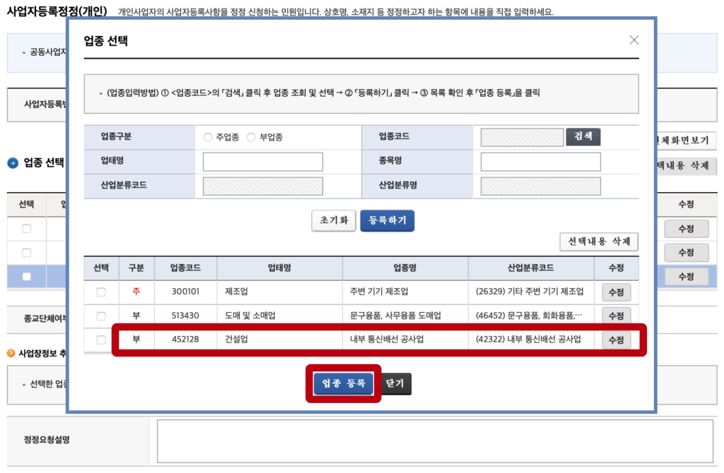The image size is (724, 473).
Task: Click 선택내용 삭제 in the dialog
Action: pyautogui.click(x=599, y=242)
